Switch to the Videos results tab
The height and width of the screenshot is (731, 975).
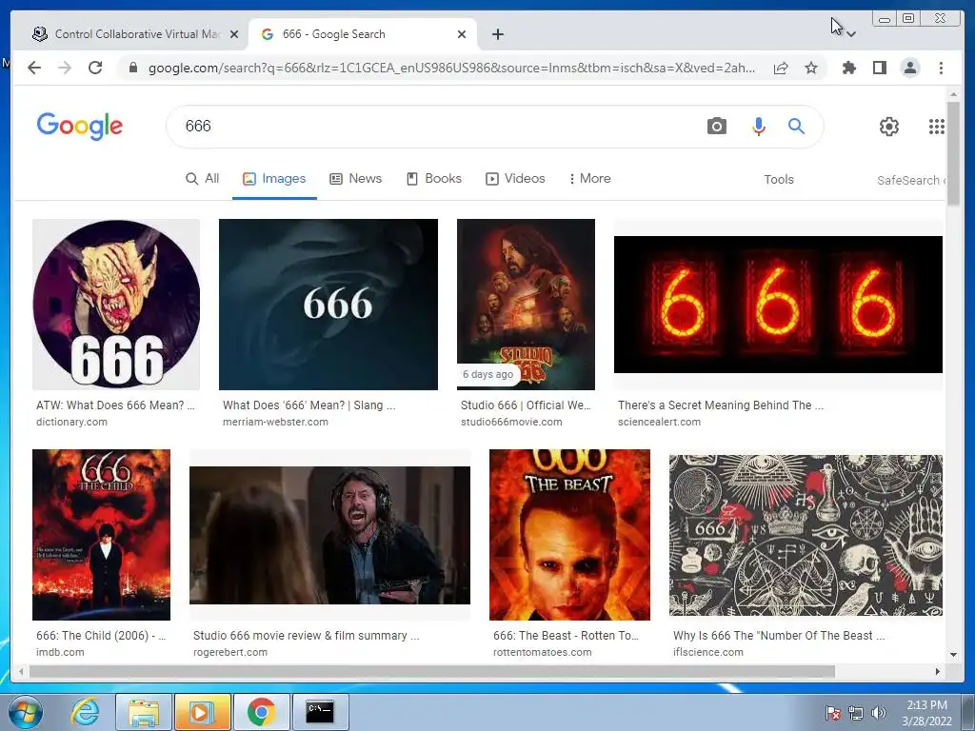tap(515, 178)
